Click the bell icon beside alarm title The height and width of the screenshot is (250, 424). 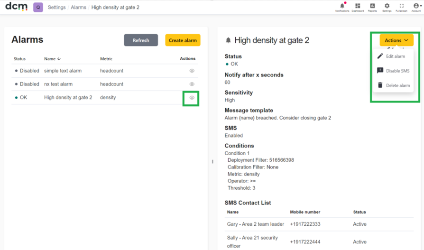click(228, 41)
